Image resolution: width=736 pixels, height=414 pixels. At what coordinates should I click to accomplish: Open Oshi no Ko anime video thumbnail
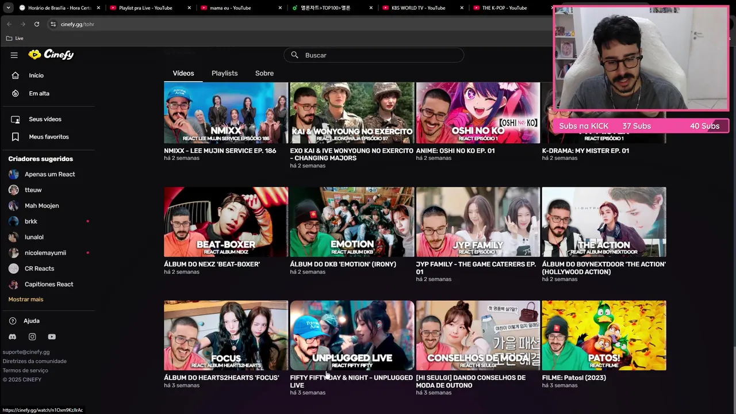pos(478,113)
